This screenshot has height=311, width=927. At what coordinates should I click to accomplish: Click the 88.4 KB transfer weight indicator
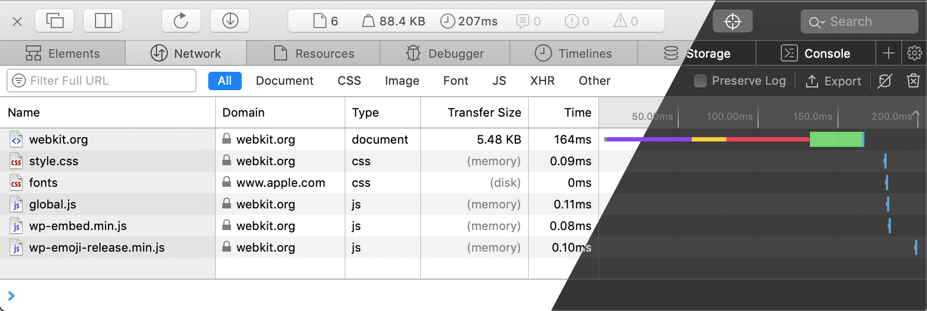393,21
